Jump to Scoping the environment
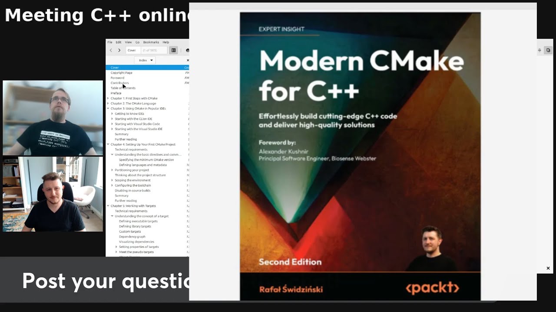556x312 pixels. (x=132, y=180)
